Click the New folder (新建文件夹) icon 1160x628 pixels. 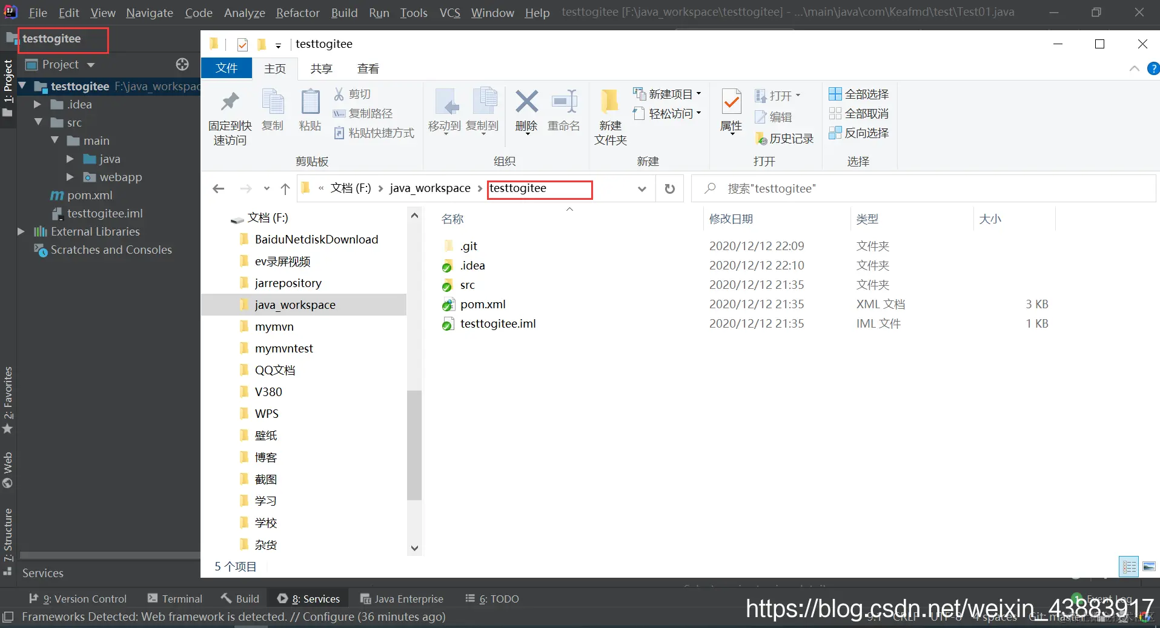pos(609,101)
